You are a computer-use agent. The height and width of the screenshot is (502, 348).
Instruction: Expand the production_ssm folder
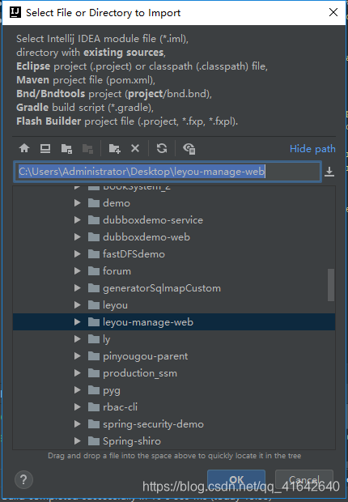[x=77, y=372]
